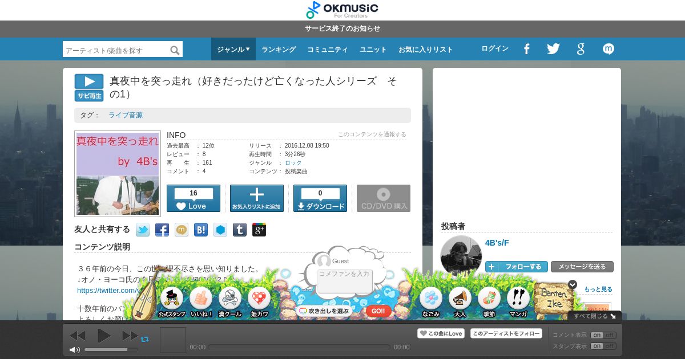Viewport: 685px width, 359px height.
Task: Close all panels with すべて閉じる
Action: pos(595,316)
